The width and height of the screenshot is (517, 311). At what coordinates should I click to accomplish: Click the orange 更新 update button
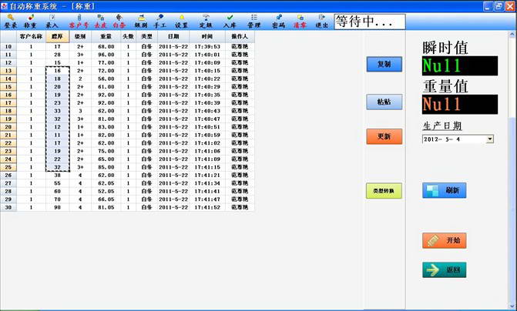tap(384, 136)
